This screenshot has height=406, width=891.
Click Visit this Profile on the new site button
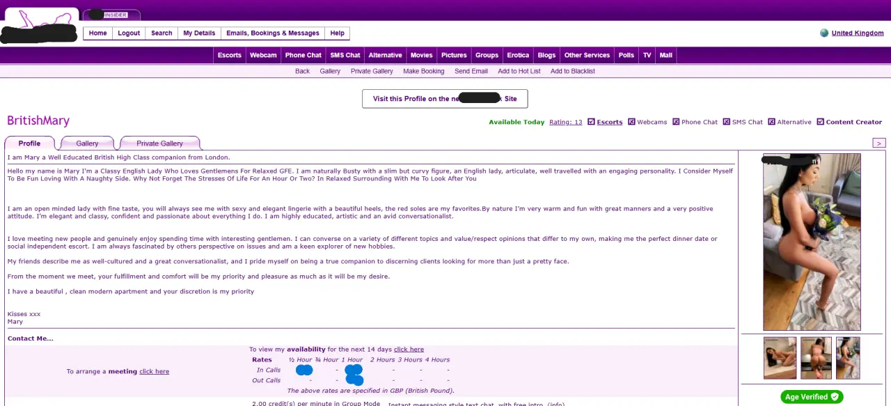(445, 99)
